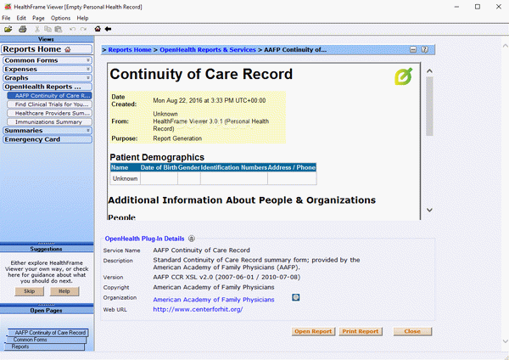Click the Continuity of Care Record title
This screenshot has height=360, width=509.
pyautogui.click(x=201, y=74)
